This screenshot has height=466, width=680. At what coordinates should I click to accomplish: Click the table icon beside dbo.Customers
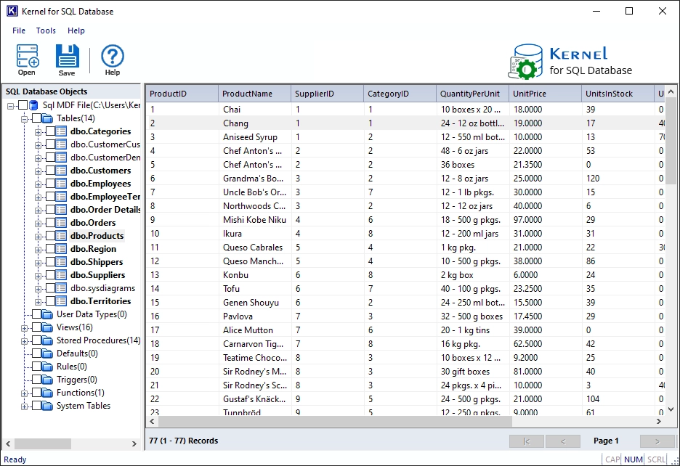point(61,171)
